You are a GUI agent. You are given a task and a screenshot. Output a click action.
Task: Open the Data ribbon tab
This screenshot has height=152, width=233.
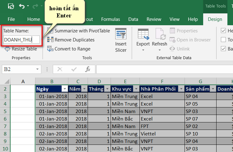click(x=133, y=19)
